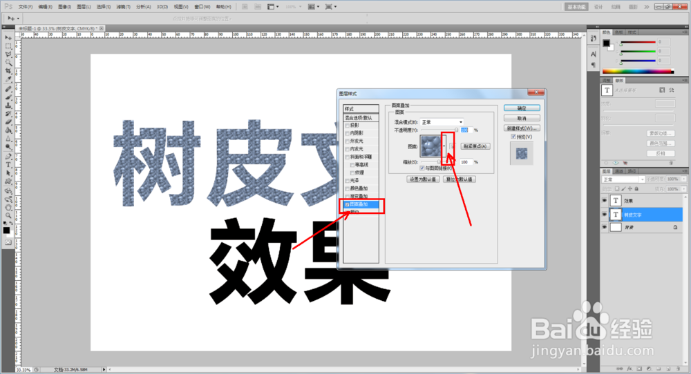Open the Layers panel blend mode dropdown
Viewport: 691px width, 374px height.
tap(623, 179)
